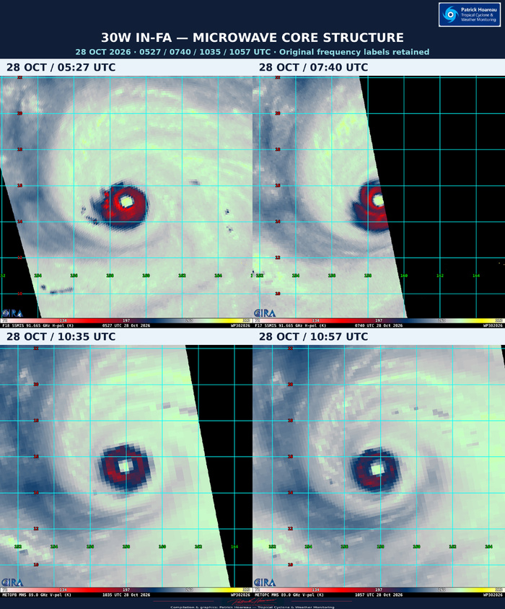Click the color scale bar under the 10:35 panel

pos(126,590)
